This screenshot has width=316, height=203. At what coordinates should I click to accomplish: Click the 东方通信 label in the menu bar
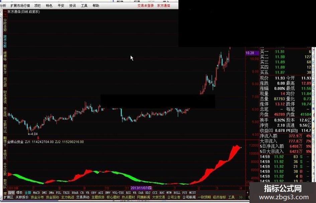tap(164, 6)
